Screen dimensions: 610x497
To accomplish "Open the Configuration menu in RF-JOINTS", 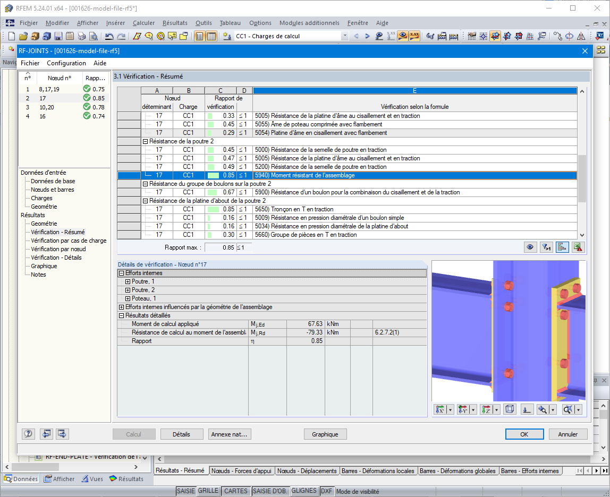I will tap(66, 63).
